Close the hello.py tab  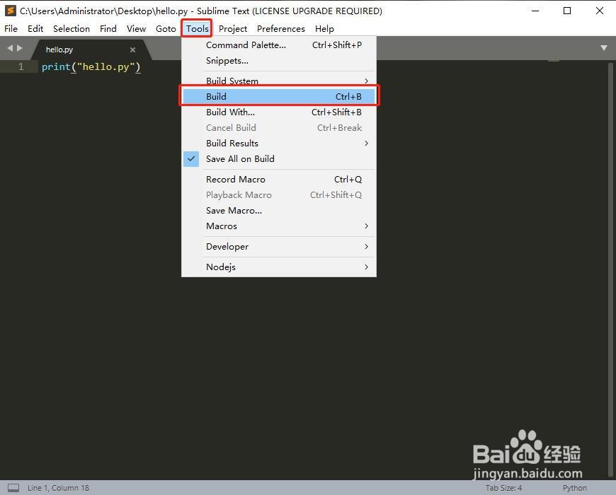tap(133, 49)
